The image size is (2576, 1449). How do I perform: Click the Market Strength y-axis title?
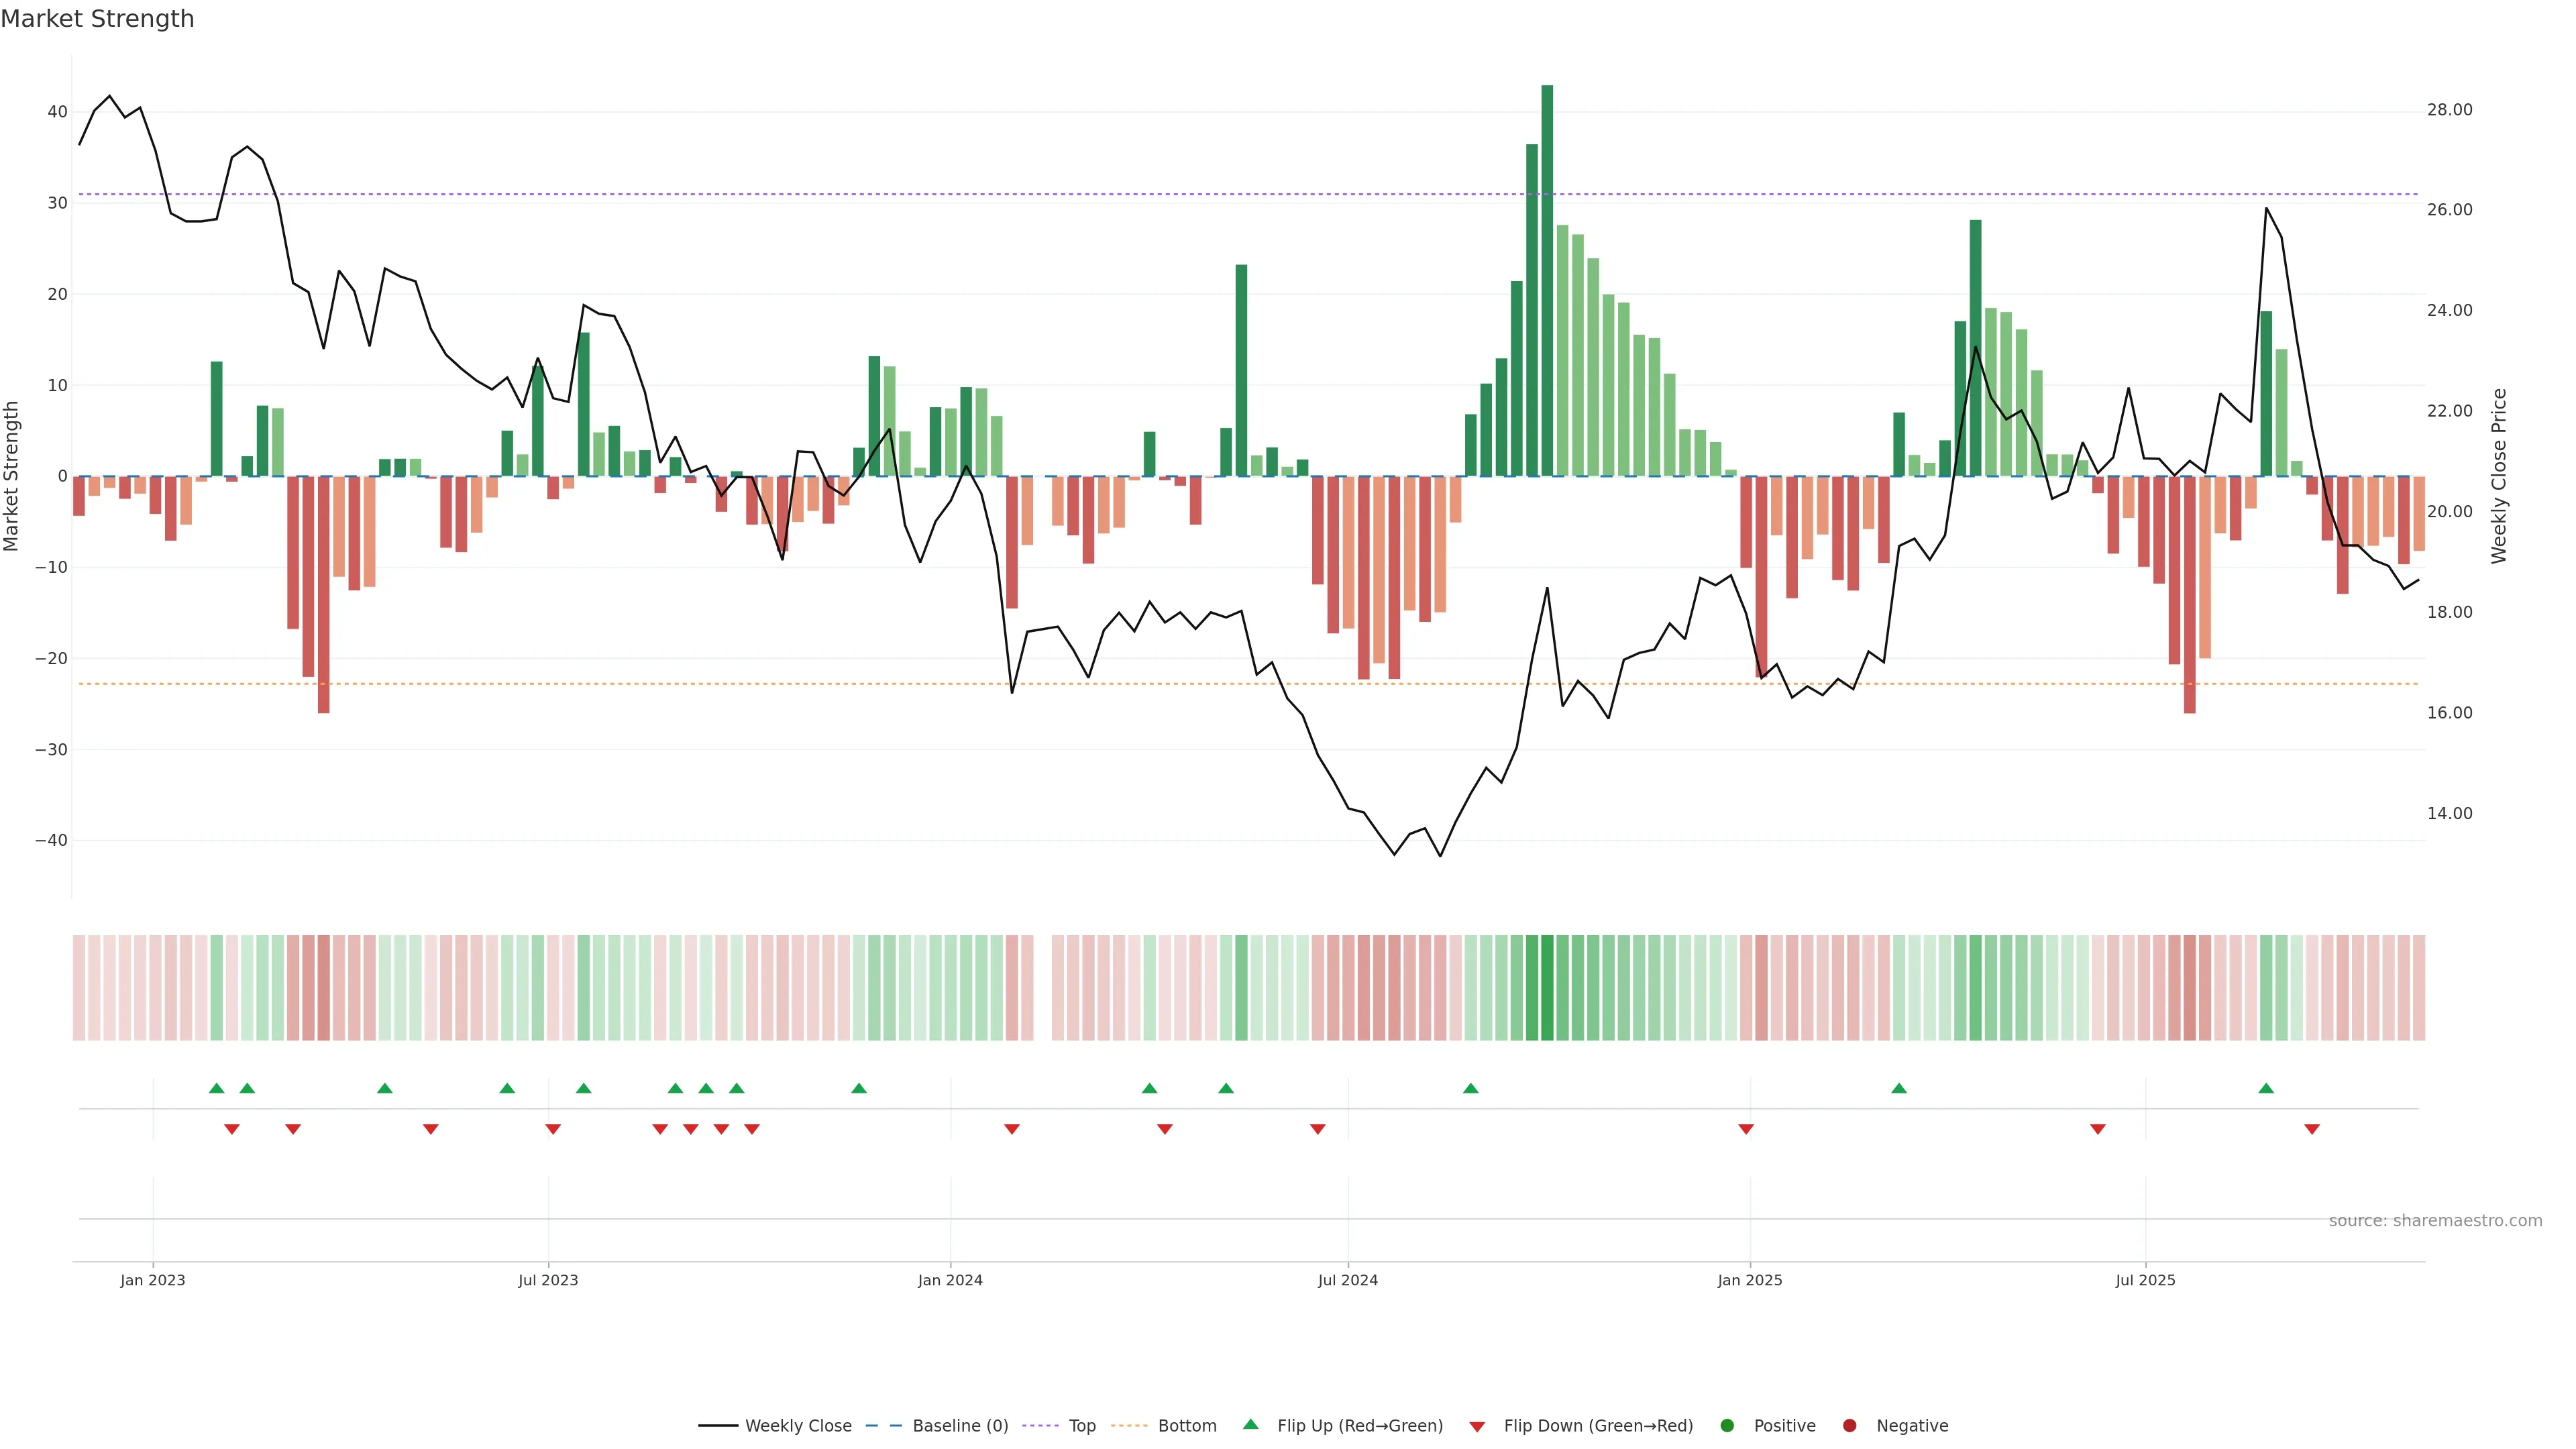pyautogui.click(x=12, y=476)
